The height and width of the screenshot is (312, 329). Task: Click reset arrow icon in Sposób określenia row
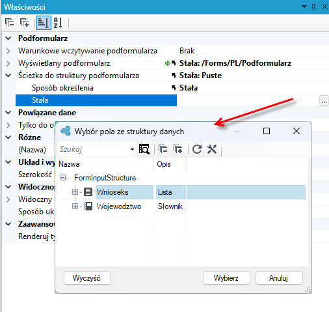(174, 88)
